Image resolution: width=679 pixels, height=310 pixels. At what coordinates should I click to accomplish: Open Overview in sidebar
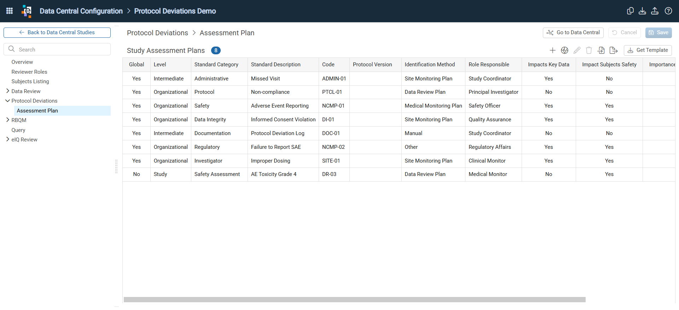click(x=22, y=62)
